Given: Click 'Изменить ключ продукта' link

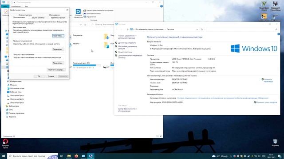Looking at the screenshot, I should coord(266,102).
